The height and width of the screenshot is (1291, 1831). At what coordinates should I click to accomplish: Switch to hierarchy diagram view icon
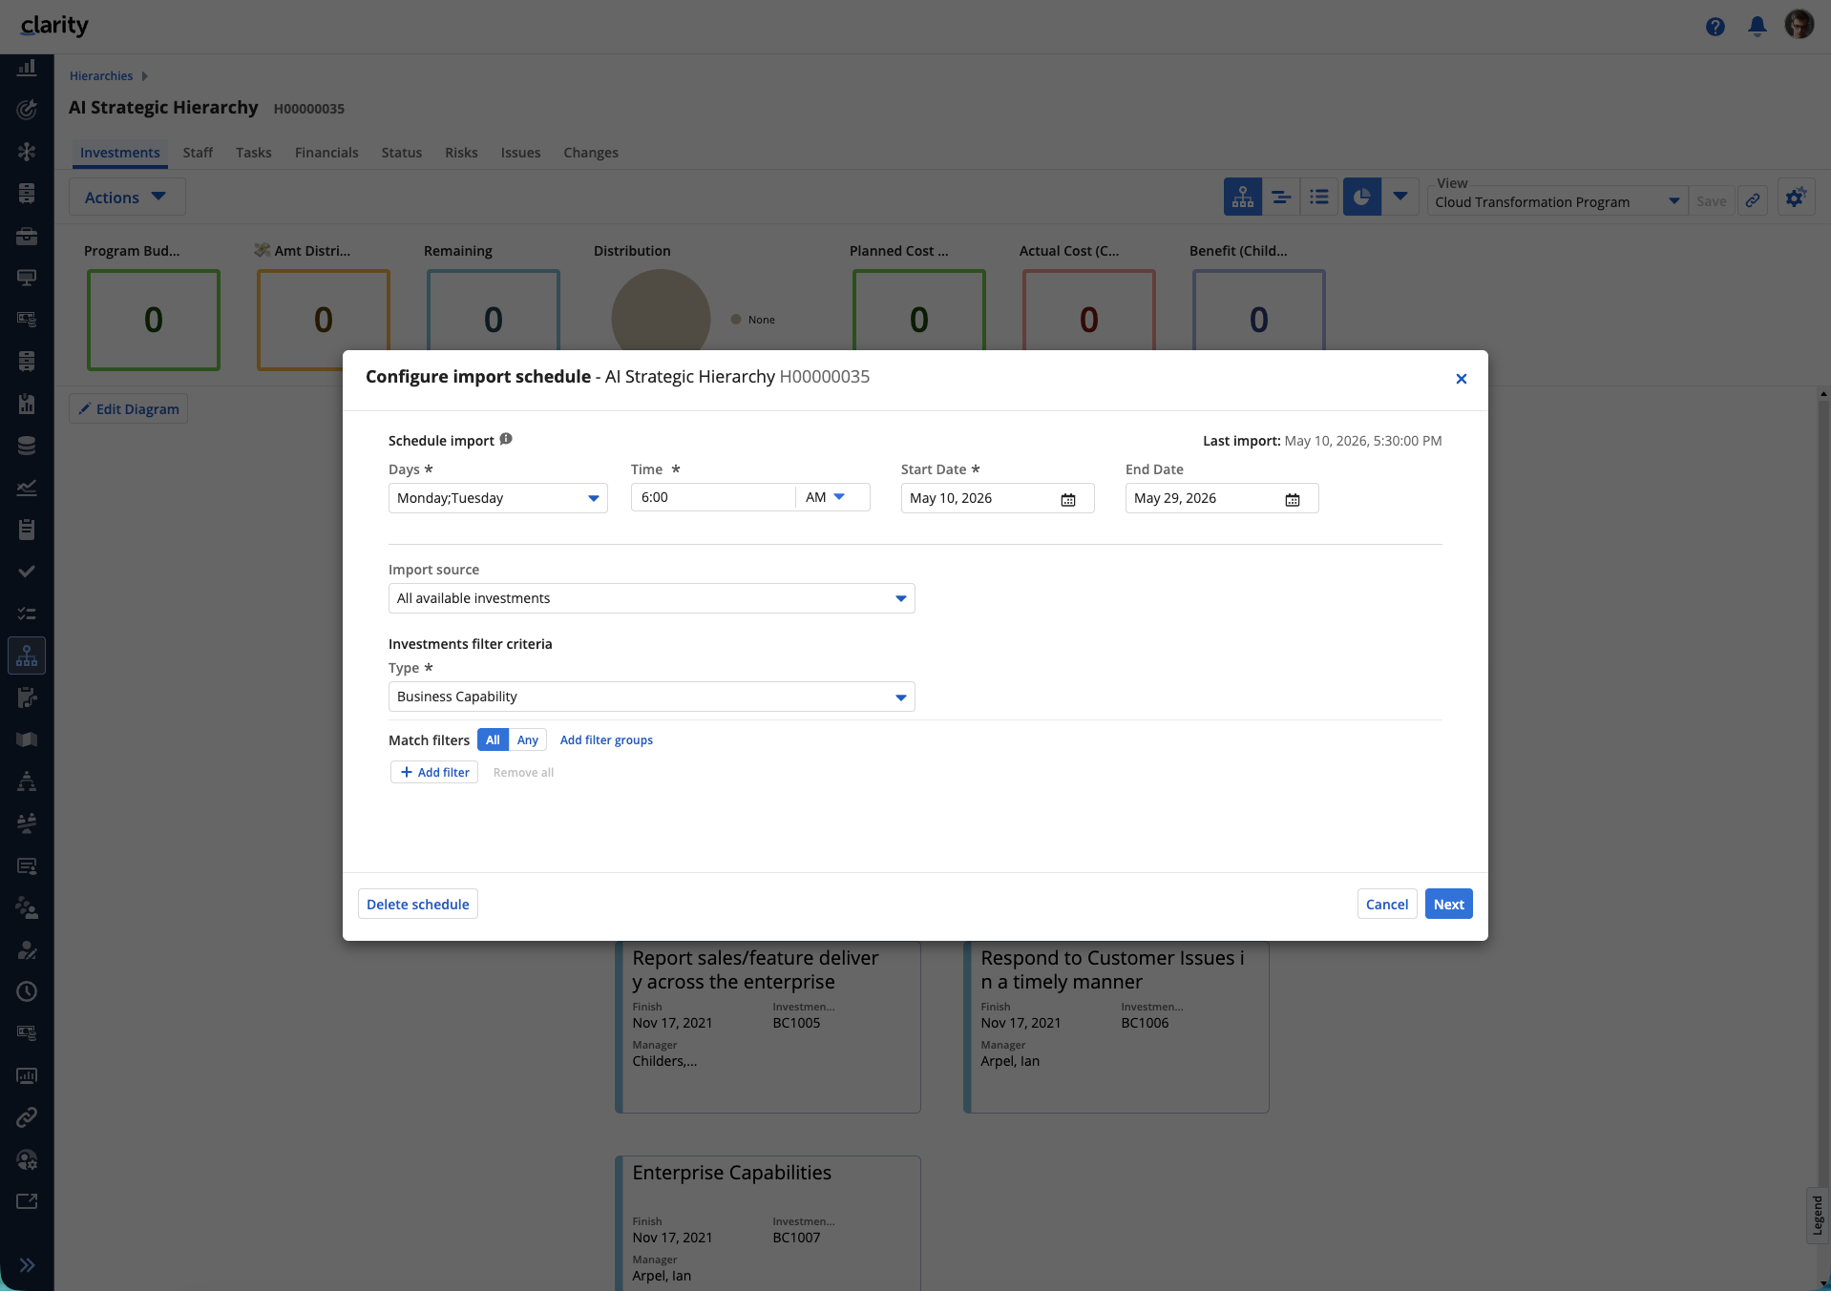[x=1243, y=198]
